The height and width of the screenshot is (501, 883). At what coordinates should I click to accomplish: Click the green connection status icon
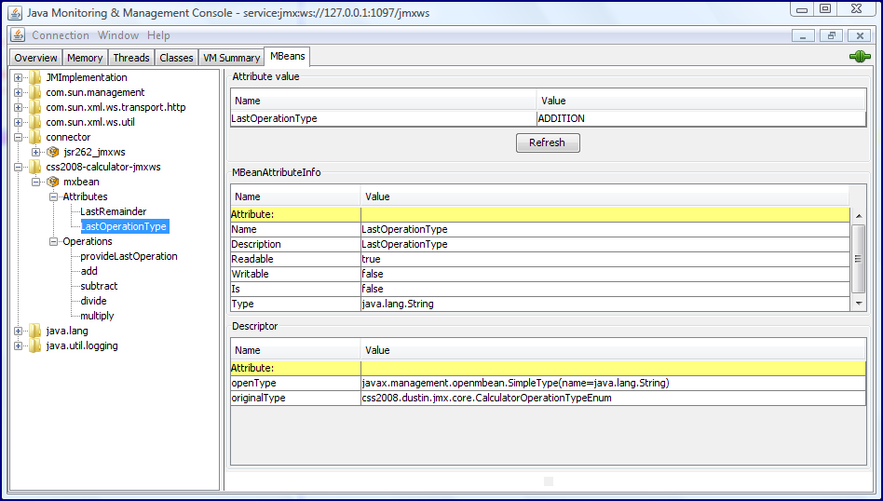(x=860, y=57)
